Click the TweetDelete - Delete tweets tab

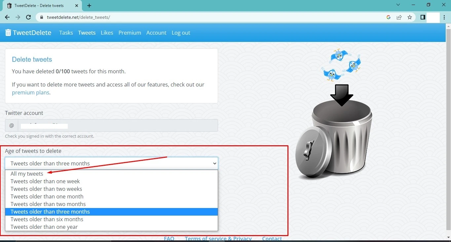click(42, 6)
